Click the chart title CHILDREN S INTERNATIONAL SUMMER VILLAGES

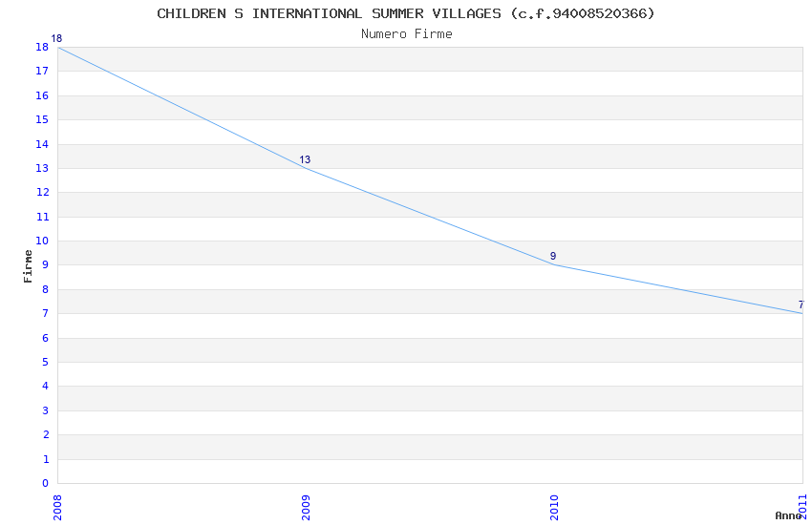(x=406, y=13)
